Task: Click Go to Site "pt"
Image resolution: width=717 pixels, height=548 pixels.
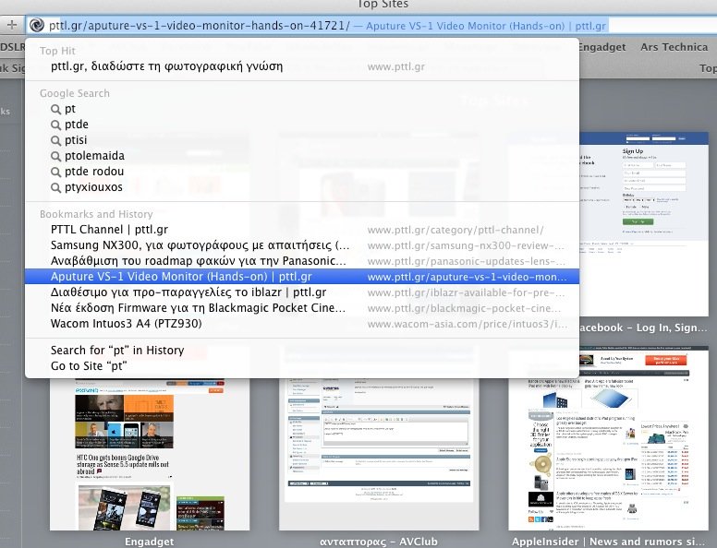Action: (x=302, y=365)
